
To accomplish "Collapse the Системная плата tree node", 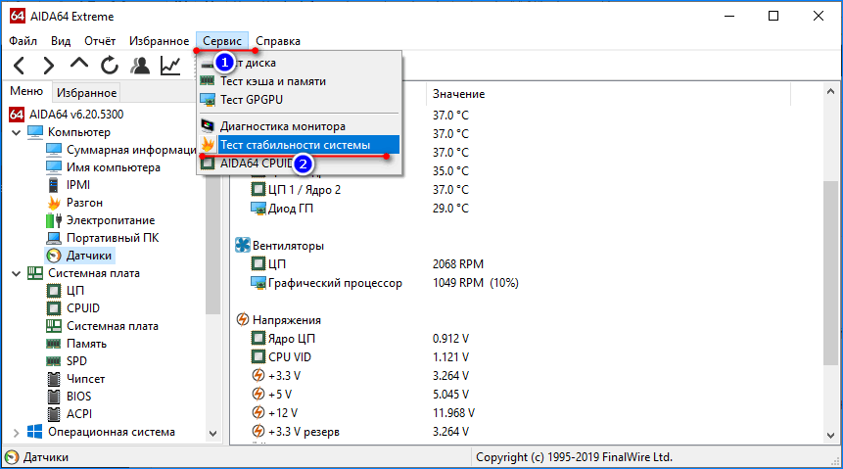I will pos(15,273).
